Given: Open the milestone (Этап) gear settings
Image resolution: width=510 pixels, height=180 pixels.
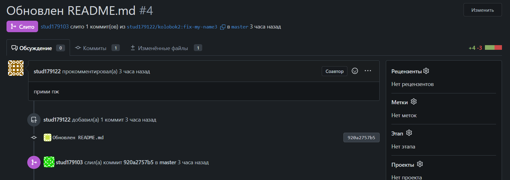Looking at the screenshot, I should (409, 133).
